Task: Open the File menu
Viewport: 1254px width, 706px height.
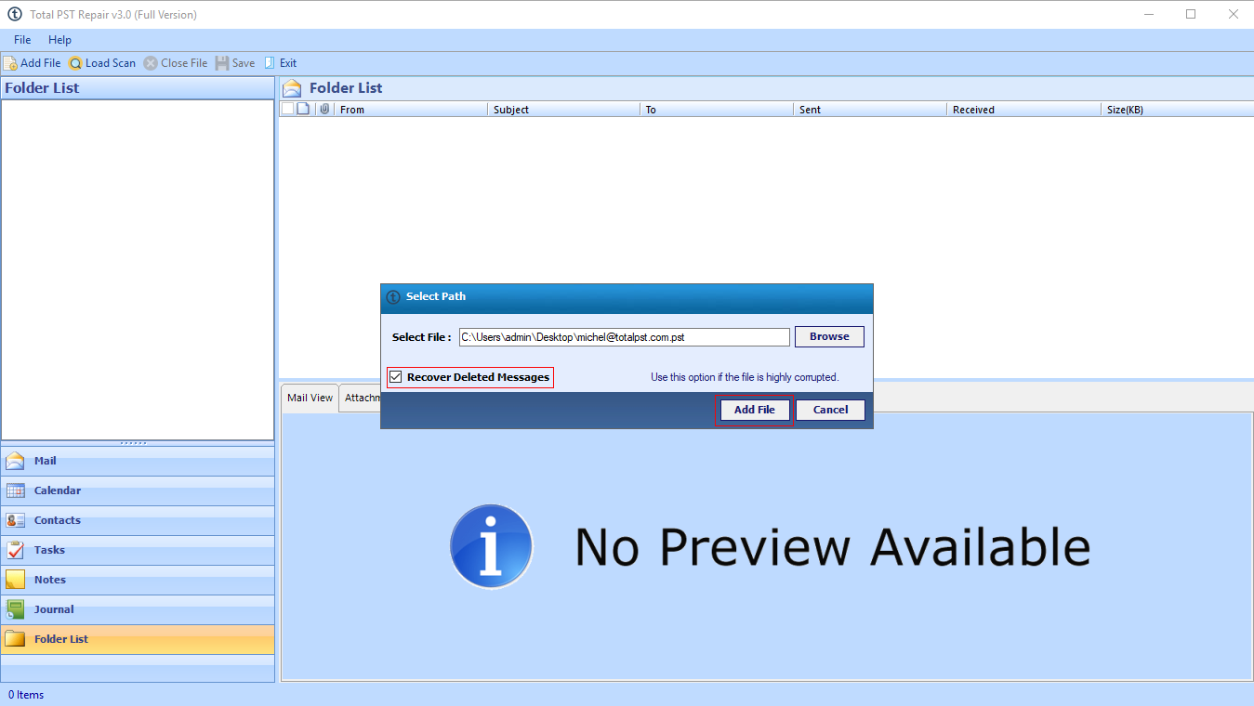Action: point(22,40)
